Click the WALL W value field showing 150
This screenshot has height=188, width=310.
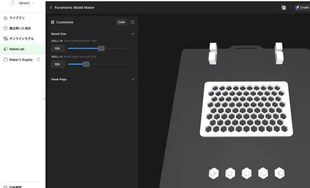[x=58, y=48]
